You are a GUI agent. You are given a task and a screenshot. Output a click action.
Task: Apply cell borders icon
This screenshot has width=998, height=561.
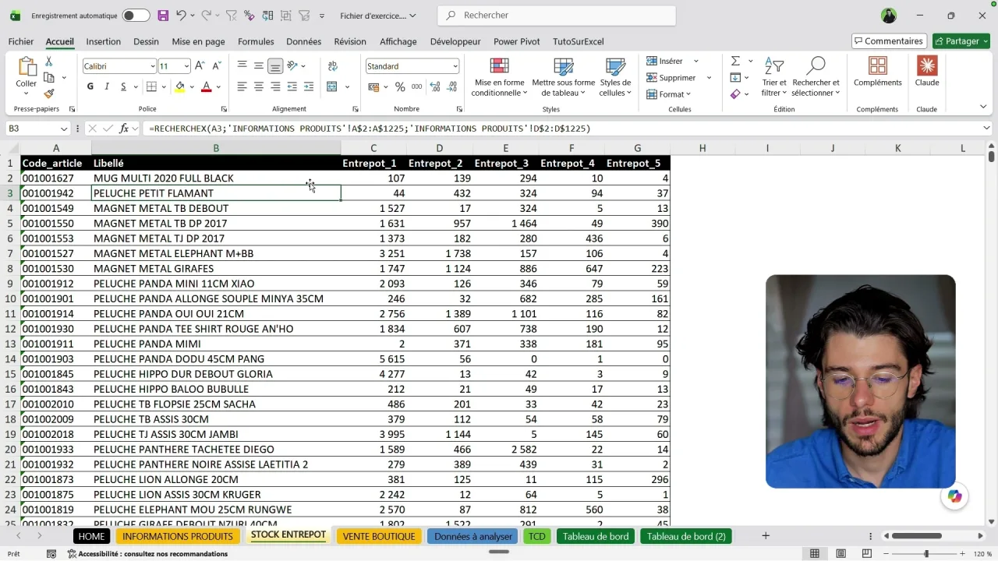click(151, 86)
